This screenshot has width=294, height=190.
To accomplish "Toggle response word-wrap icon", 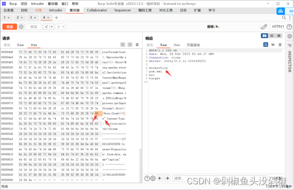I will coord(266,45).
